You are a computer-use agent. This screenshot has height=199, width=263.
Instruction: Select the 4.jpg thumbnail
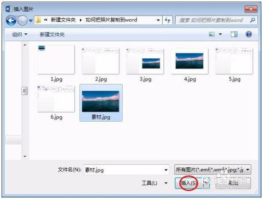point(190,64)
